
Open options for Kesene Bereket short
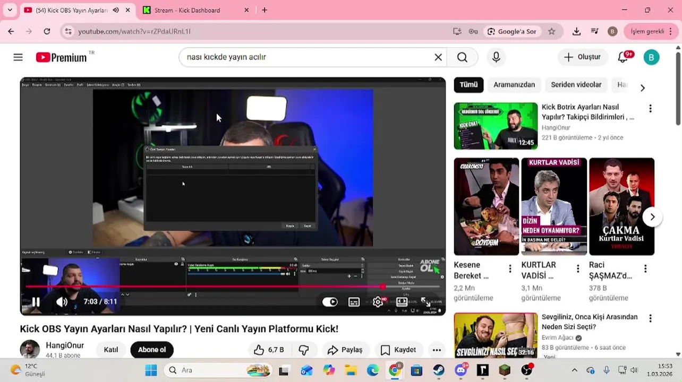coord(510,269)
